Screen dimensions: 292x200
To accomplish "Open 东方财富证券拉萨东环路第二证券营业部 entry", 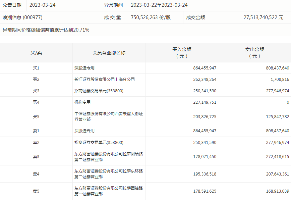I will pos(108,174).
